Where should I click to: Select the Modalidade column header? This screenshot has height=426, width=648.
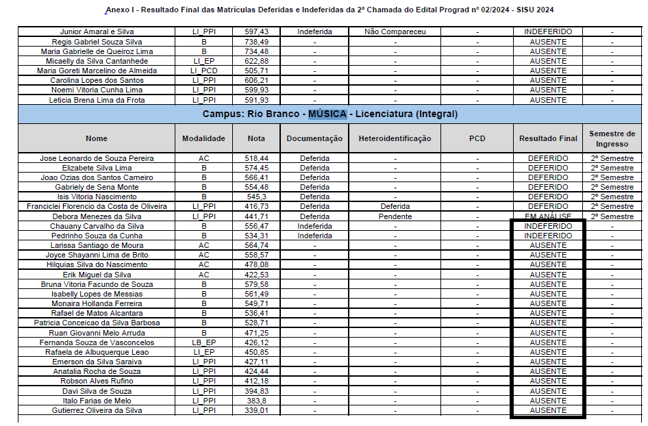point(203,138)
